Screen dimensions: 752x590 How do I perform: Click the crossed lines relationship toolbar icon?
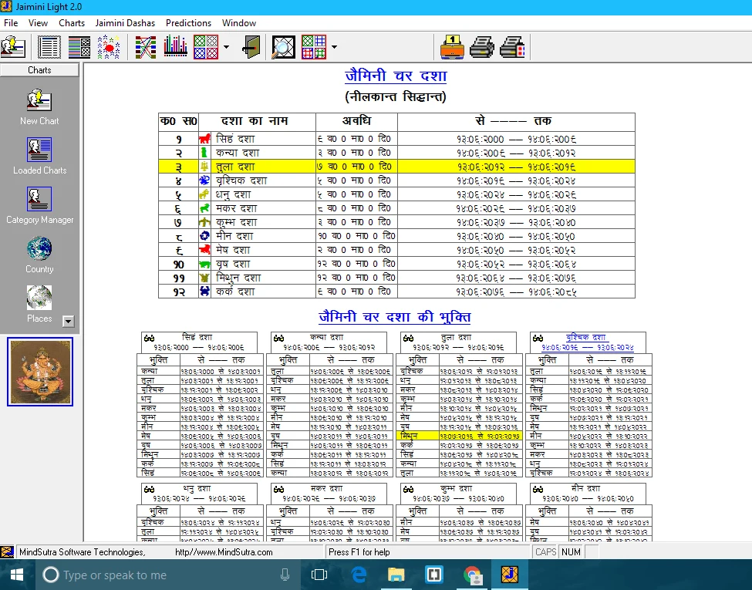pyautogui.click(x=145, y=47)
